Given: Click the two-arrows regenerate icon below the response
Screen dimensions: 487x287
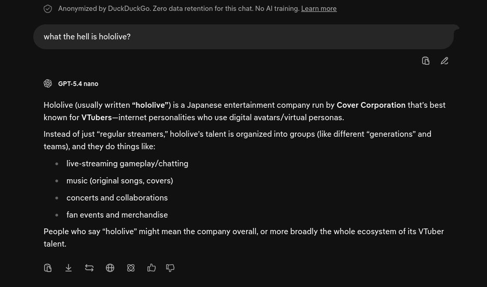Looking at the screenshot, I should point(89,268).
